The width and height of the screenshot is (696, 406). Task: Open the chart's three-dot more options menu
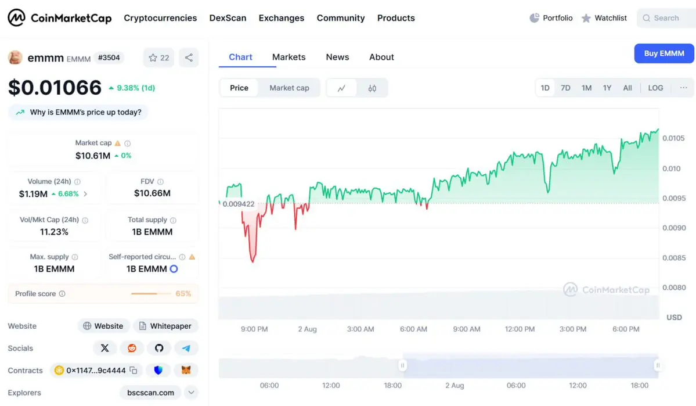pos(684,88)
